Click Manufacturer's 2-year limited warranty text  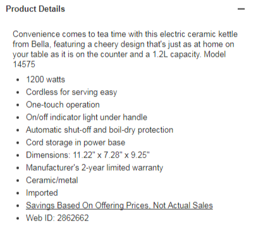[x=95, y=168]
